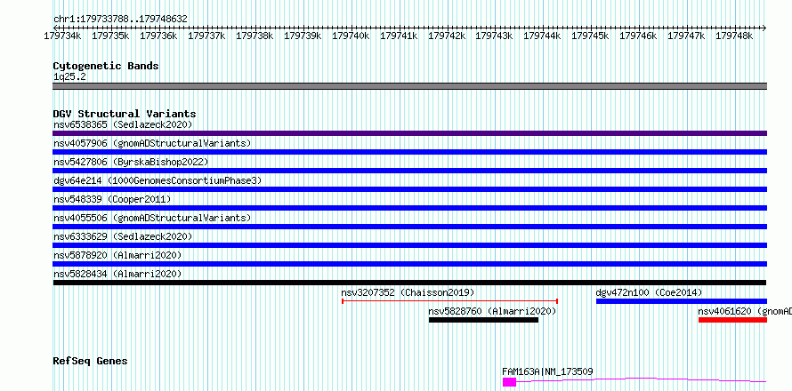Open dgv472n100 (Coe2014) variant label
This screenshot has width=792, height=391.
[x=649, y=292]
